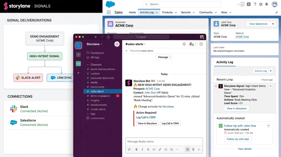Insert a bulleted list in Slack composer
Viewport: 281px width, 157px height.
coord(171,149)
